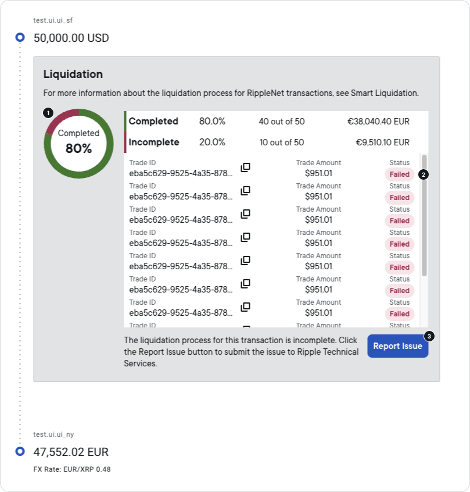Select the radio node beside 47,552.02 EUR
This screenshot has width=470, height=492.
pos(19,451)
